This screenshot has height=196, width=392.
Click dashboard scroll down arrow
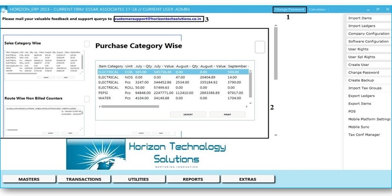276,135
